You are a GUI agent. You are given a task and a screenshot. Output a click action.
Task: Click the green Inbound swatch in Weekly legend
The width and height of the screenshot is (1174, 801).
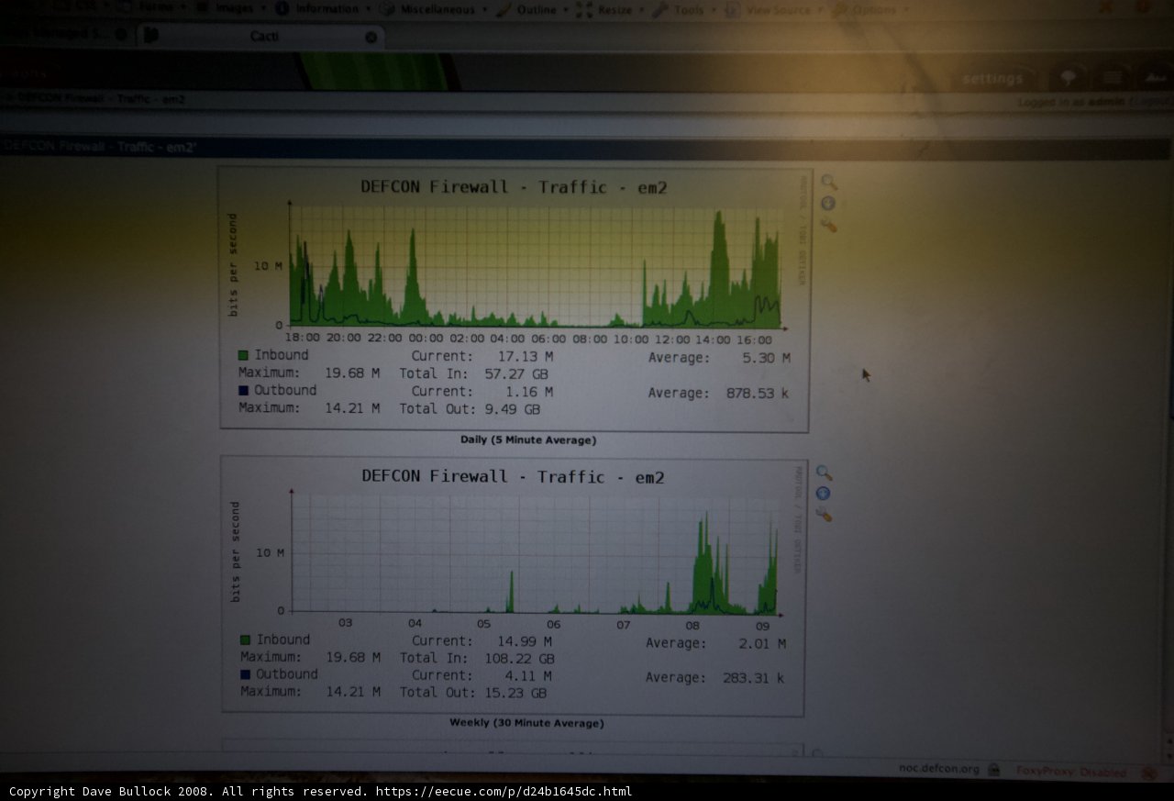245,640
